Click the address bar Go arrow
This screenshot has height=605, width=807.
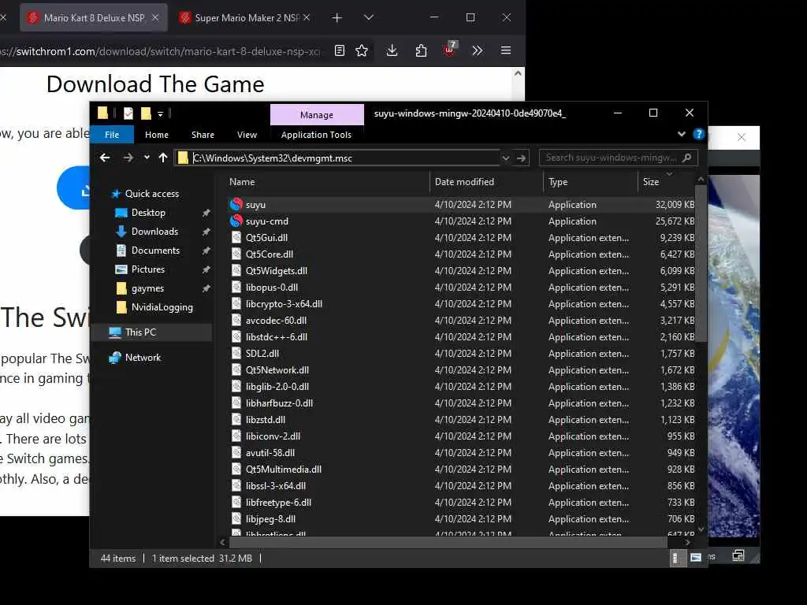[x=522, y=158]
